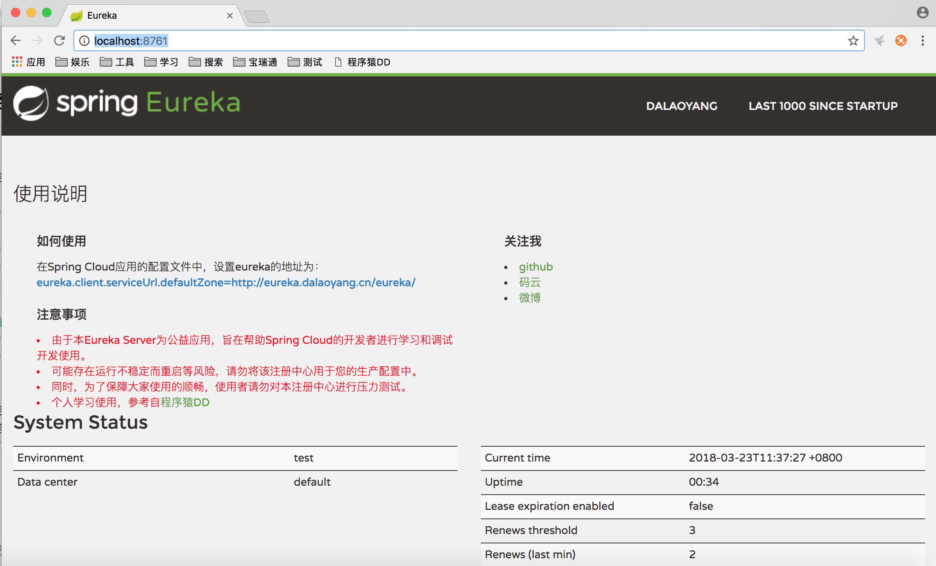
Task: Open the DALAOYANG nav item
Action: click(x=682, y=106)
